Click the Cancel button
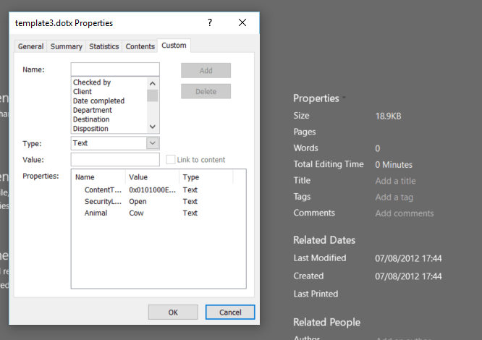The image size is (482, 340). 230,313
